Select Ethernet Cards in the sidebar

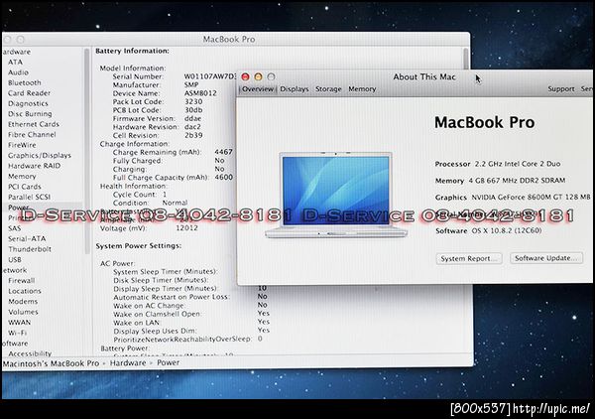tap(34, 124)
